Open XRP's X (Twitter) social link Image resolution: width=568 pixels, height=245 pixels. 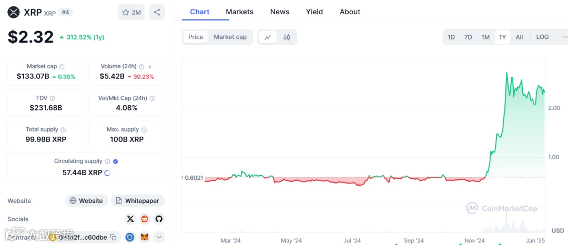pyautogui.click(x=130, y=219)
